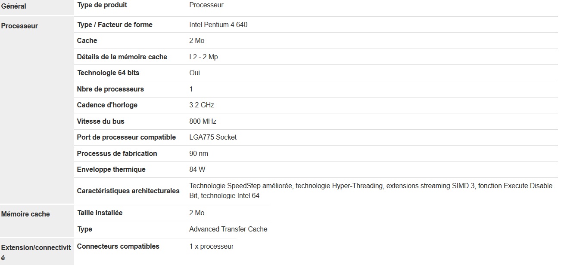Image resolution: width=561 pixels, height=265 pixels.
Task: Click the '84 W' thermal envelope value
Action: click(197, 169)
